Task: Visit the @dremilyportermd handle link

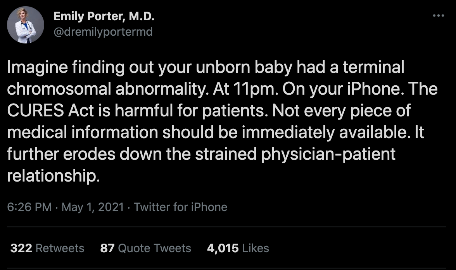Action: 103,32
